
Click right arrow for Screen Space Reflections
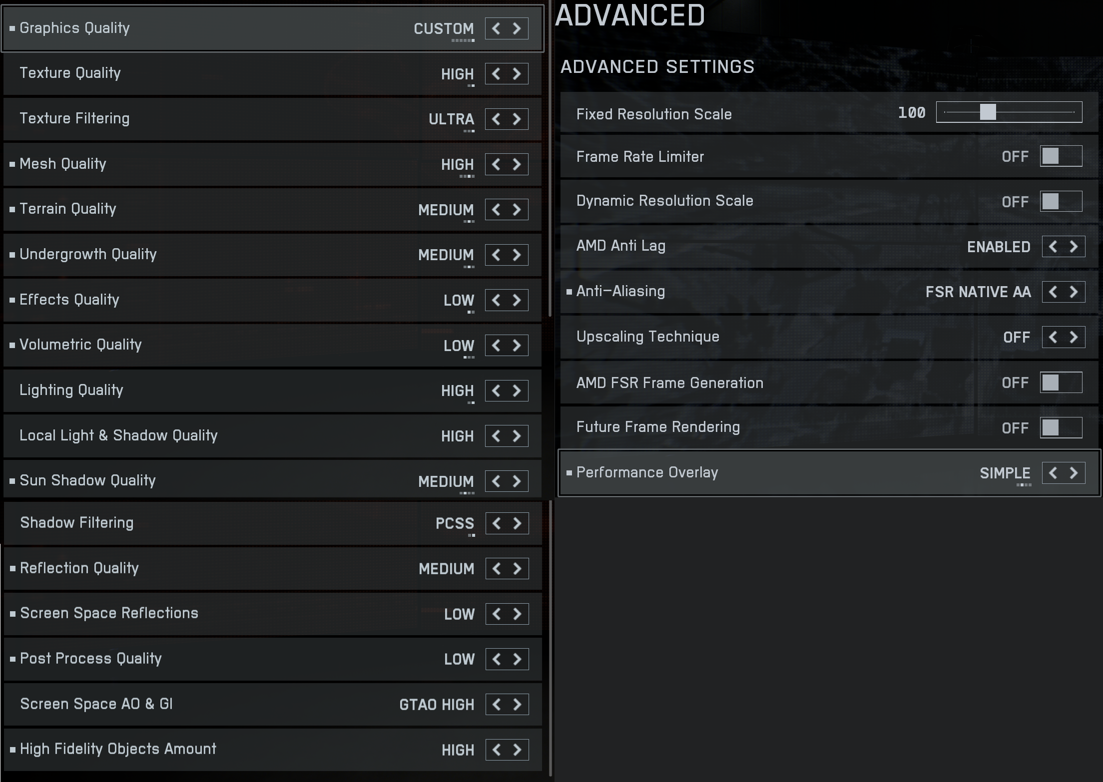[518, 614]
